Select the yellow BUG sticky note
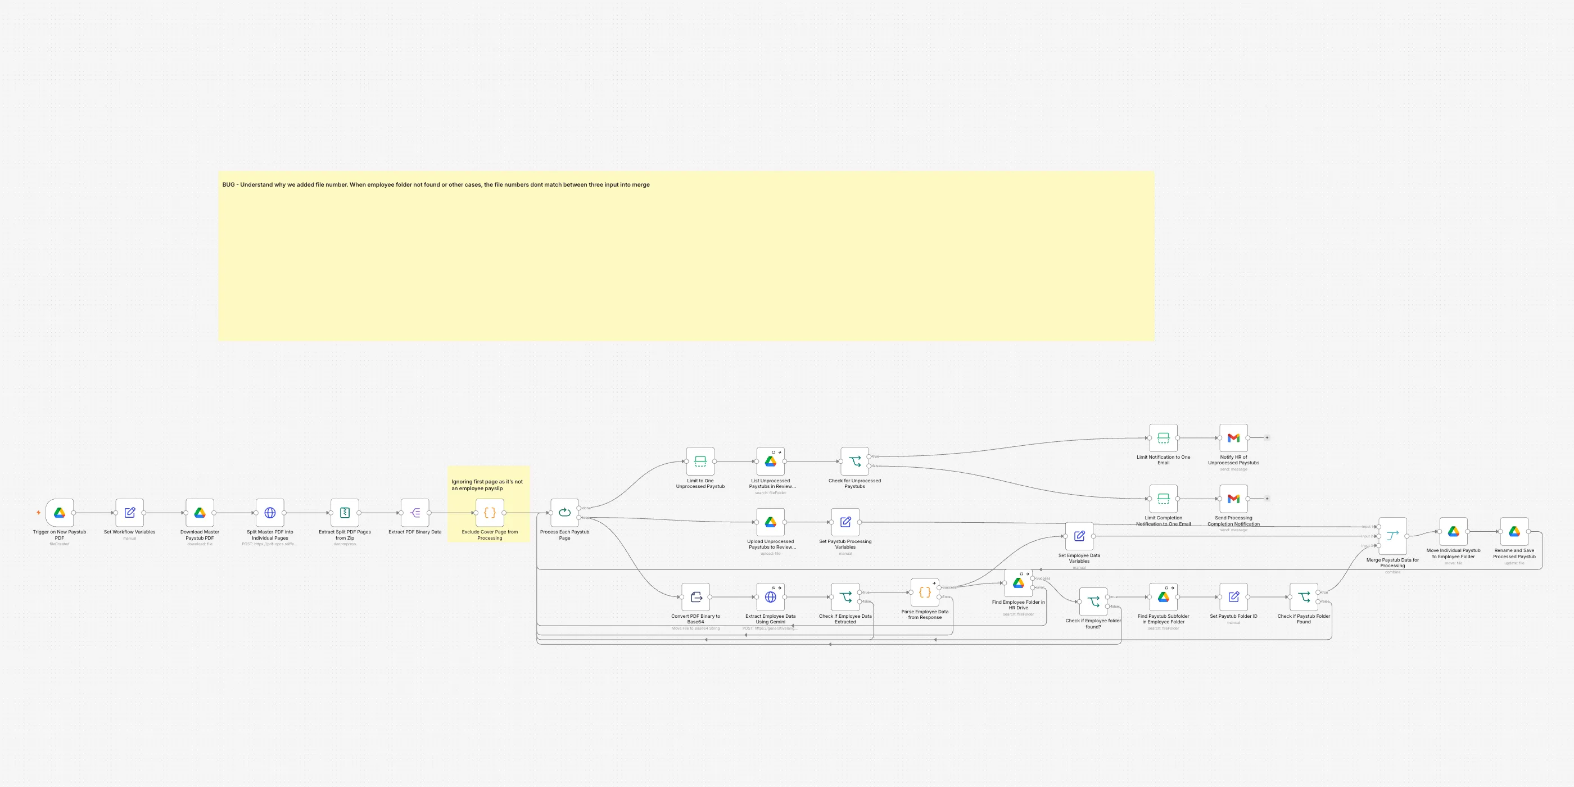The width and height of the screenshot is (1574, 787). pyautogui.click(x=686, y=256)
